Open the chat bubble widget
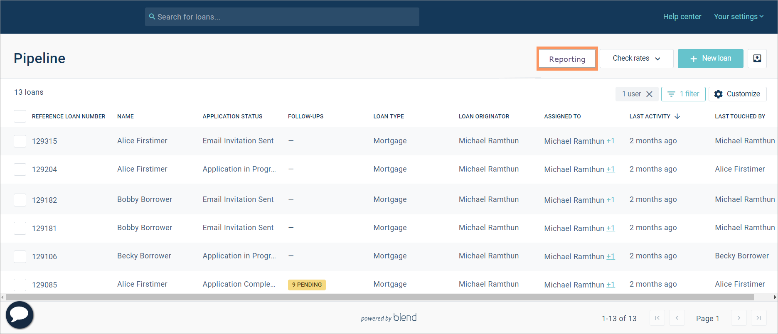Screen dimensions: 778x334 (x=20, y=315)
